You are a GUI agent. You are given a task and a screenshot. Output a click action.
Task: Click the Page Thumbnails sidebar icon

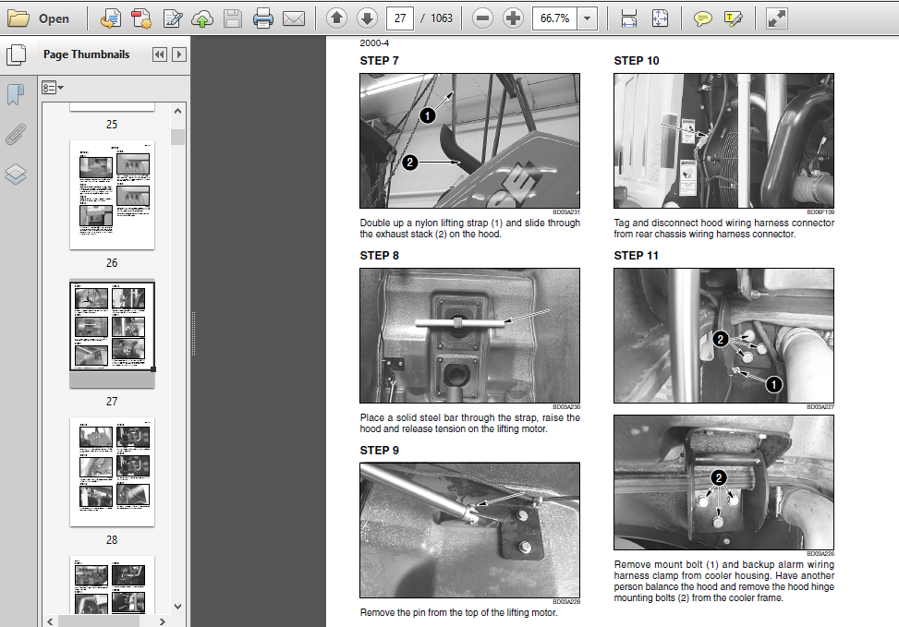click(16, 54)
